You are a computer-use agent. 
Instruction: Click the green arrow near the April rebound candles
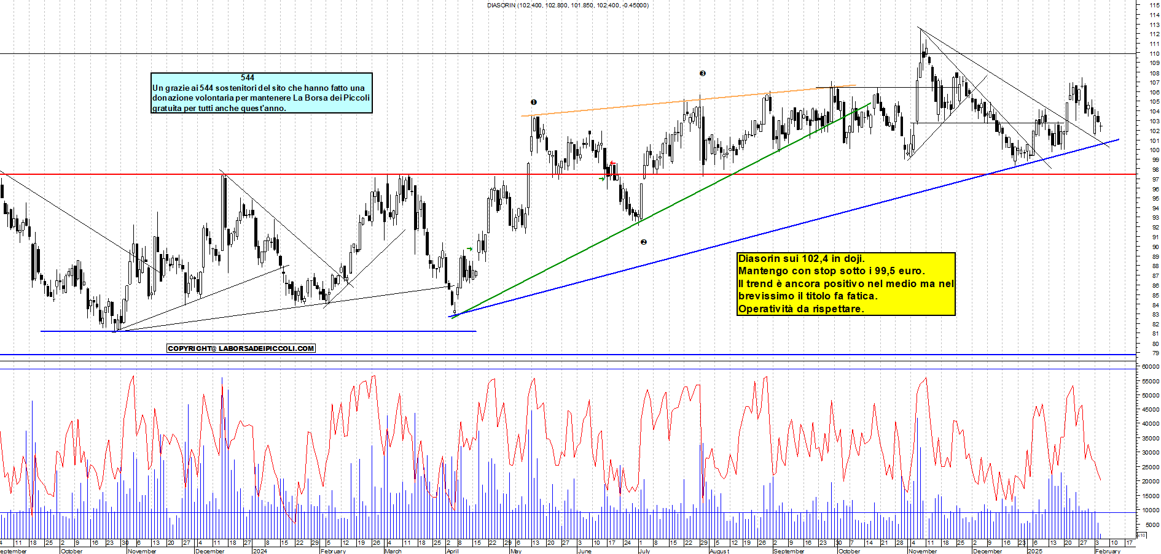point(469,249)
